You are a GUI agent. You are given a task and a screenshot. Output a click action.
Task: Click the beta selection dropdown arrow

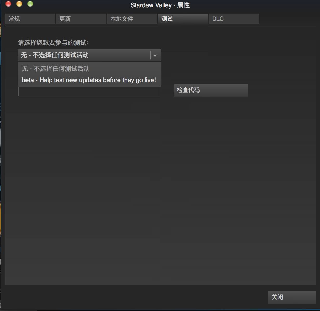tap(155, 55)
